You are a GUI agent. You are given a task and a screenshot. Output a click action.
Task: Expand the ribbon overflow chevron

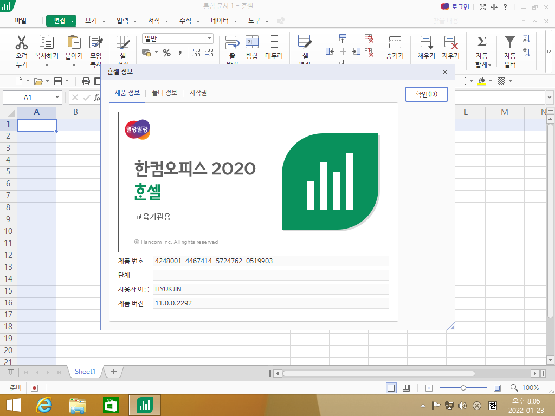(548, 51)
